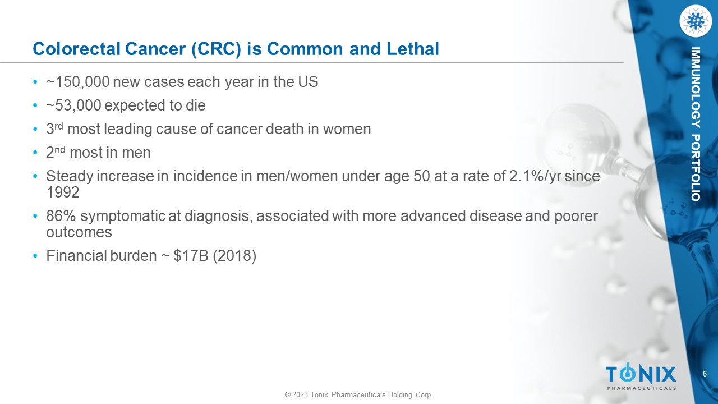
Task: Click the word 'Lethal' in the title
Action: pyautogui.click(x=413, y=49)
